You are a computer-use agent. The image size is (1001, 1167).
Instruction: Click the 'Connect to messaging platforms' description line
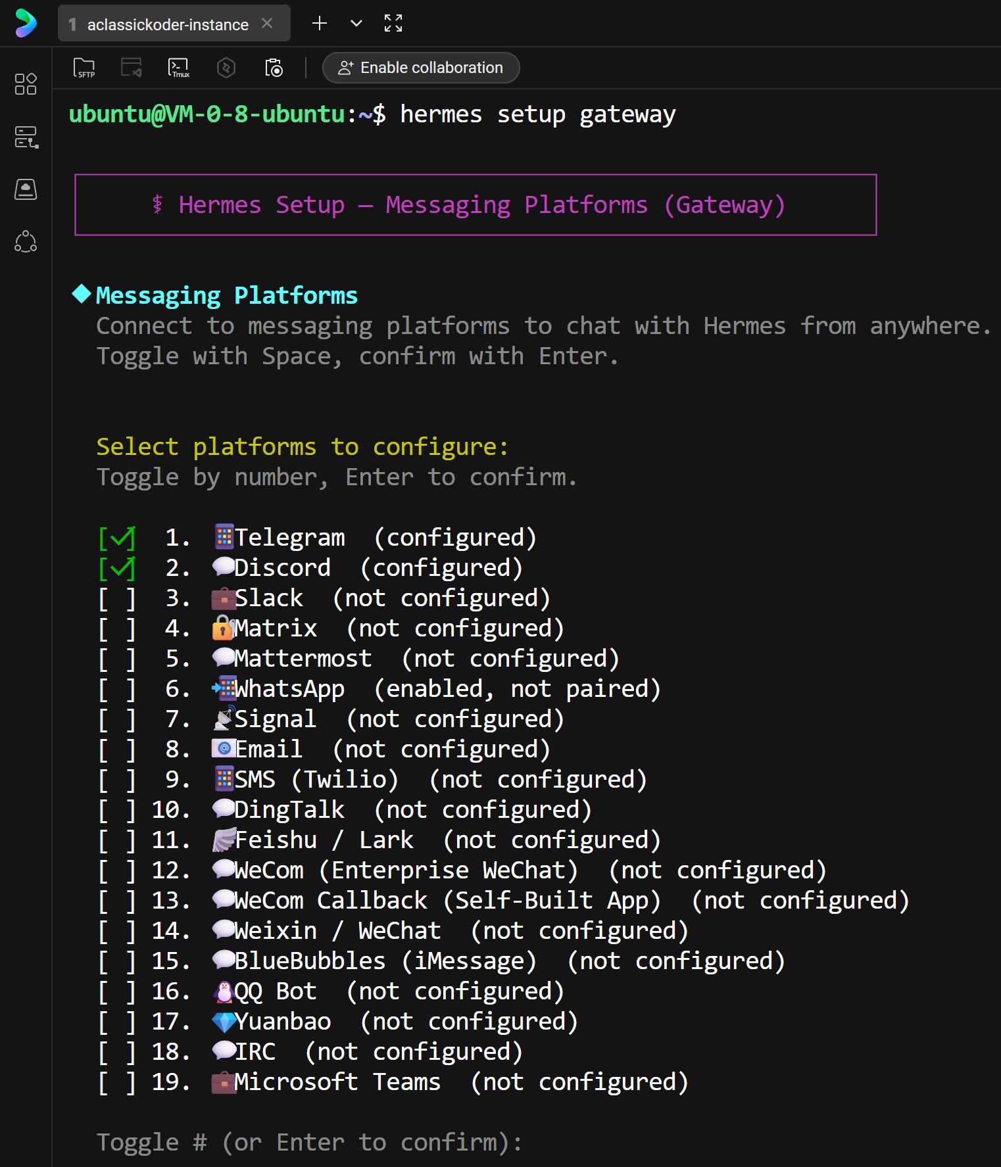coord(544,326)
